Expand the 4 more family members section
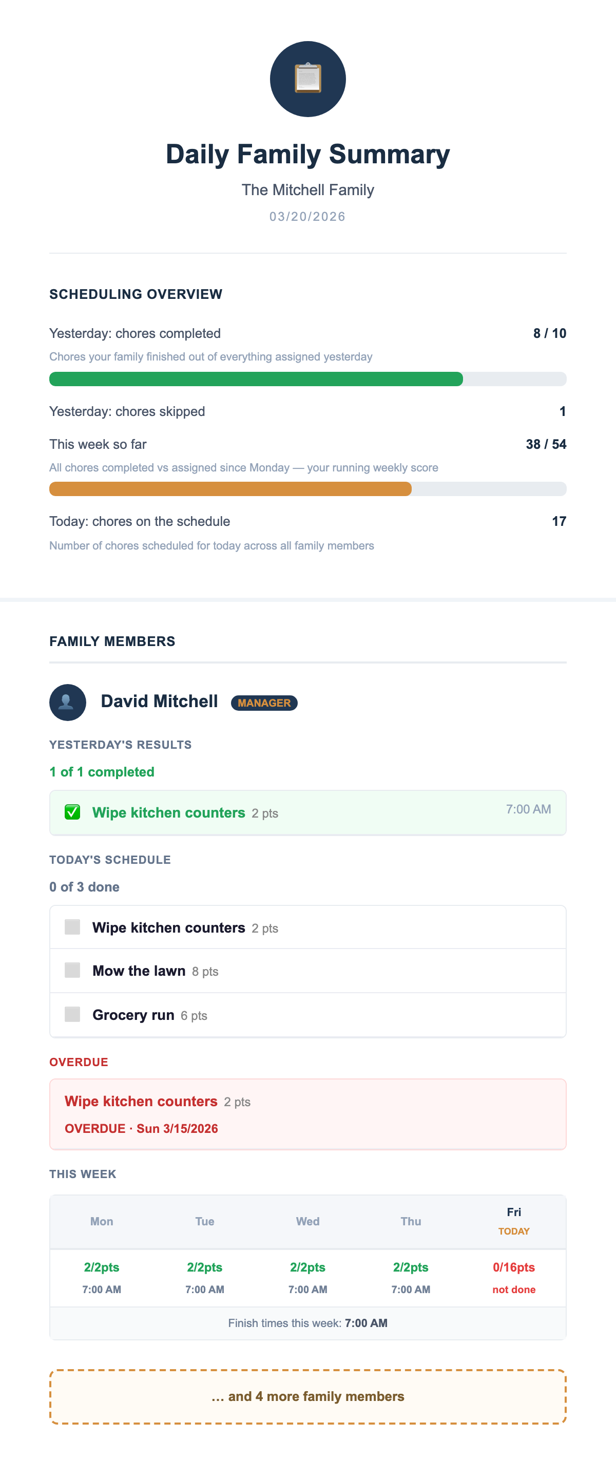Screen dimensions: 616x1478 coord(308,1396)
